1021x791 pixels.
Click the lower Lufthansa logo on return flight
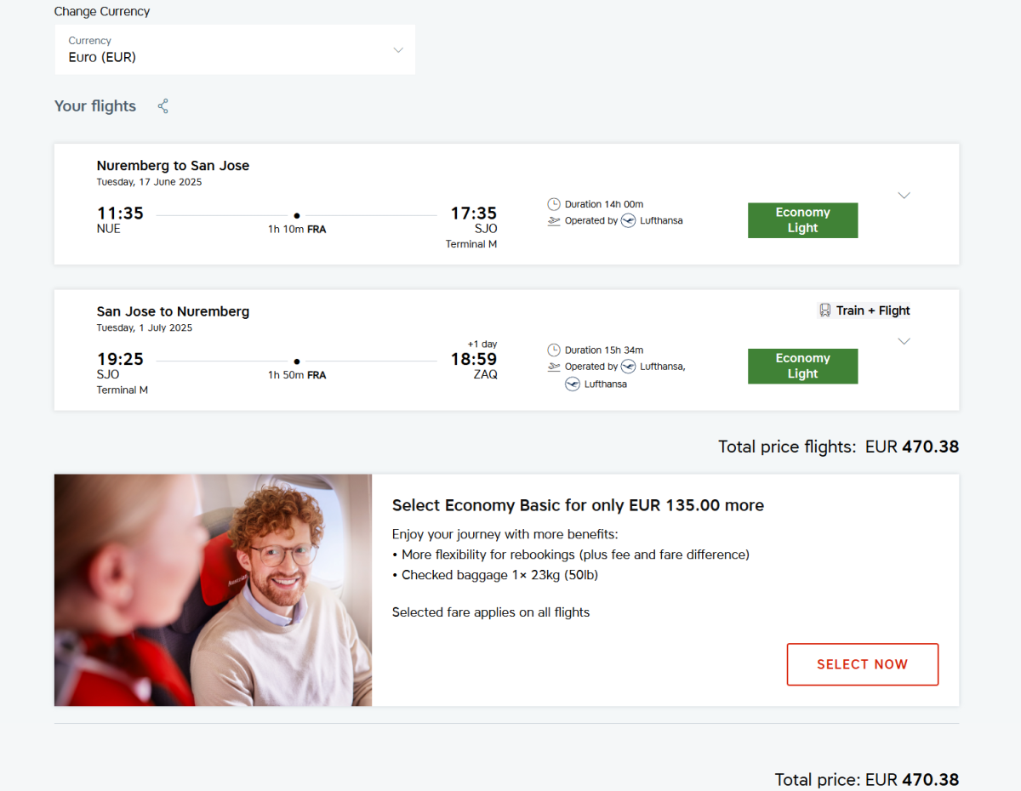tap(573, 384)
